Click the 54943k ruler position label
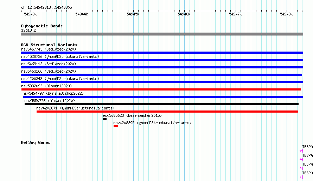Screen dimensions: 313x181 (x=30, y=14)
